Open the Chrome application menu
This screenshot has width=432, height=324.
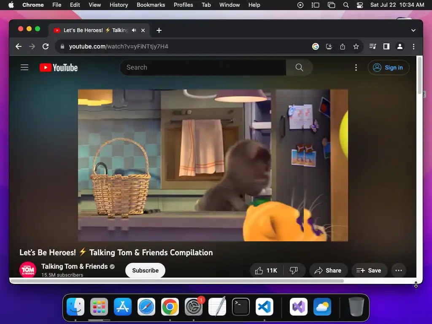pyautogui.click(x=33, y=5)
